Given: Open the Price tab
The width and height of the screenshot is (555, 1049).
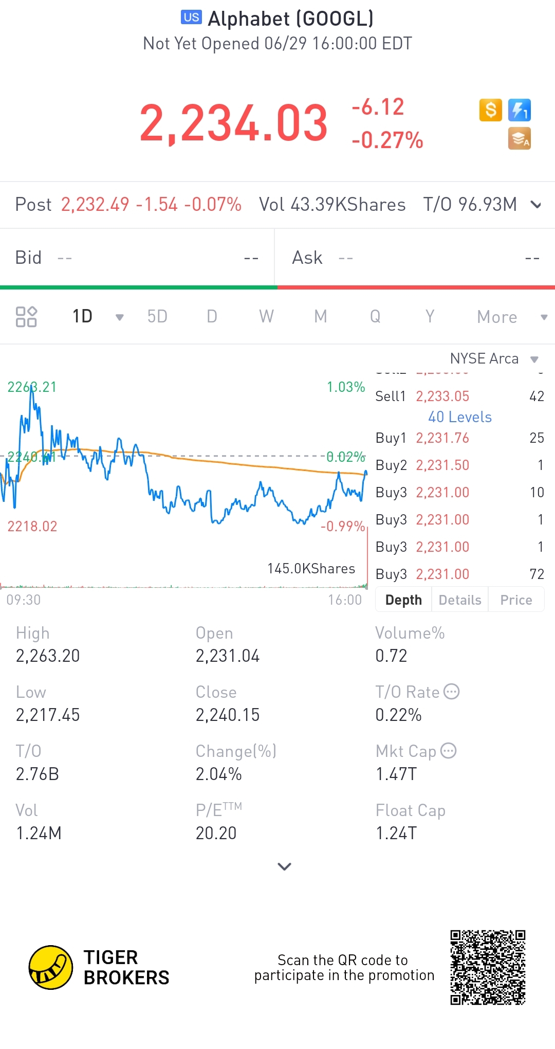Looking at the screenshot, I should [x=516, y=600].
